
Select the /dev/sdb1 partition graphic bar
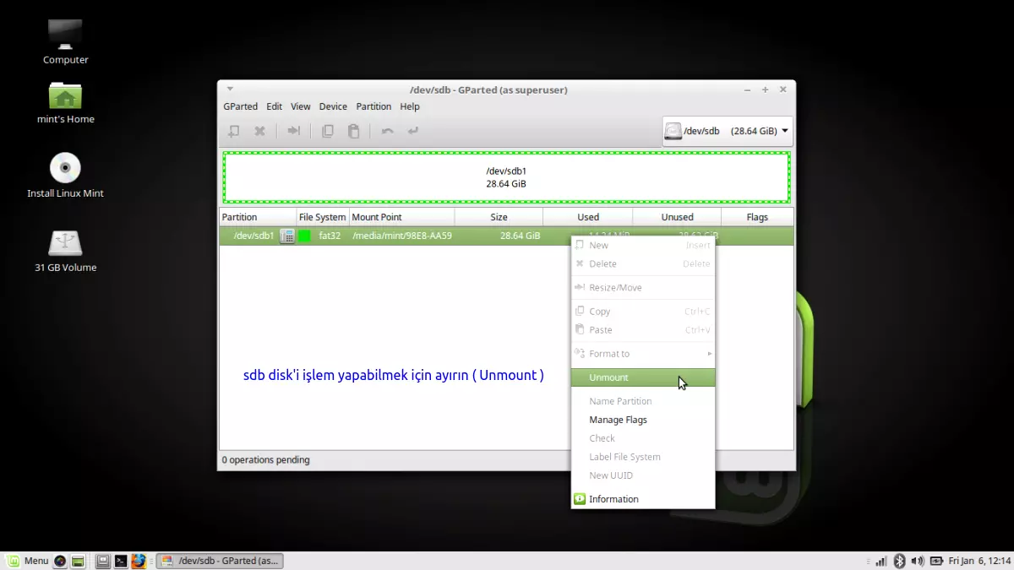[x=505, y=176]
